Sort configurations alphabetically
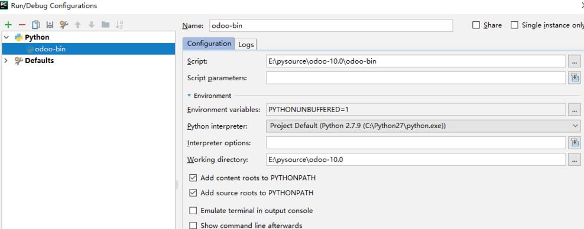 pos(119,25)
